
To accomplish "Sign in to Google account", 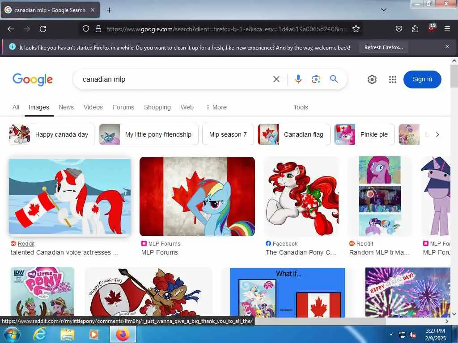I will pyautogui.click(x=422, y=79).
